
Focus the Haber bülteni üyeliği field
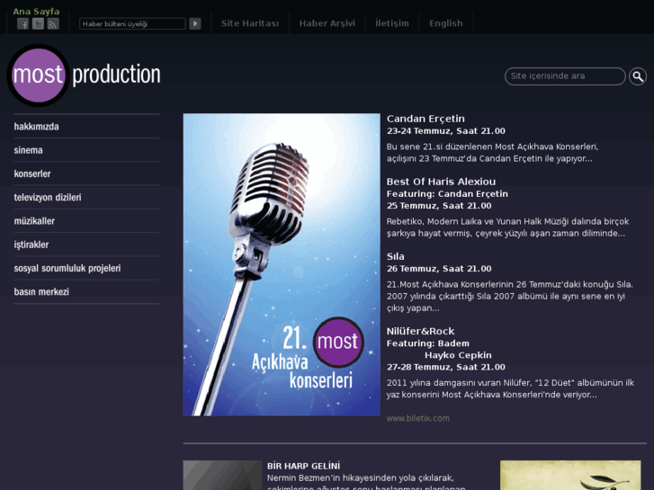click(132, 23)
